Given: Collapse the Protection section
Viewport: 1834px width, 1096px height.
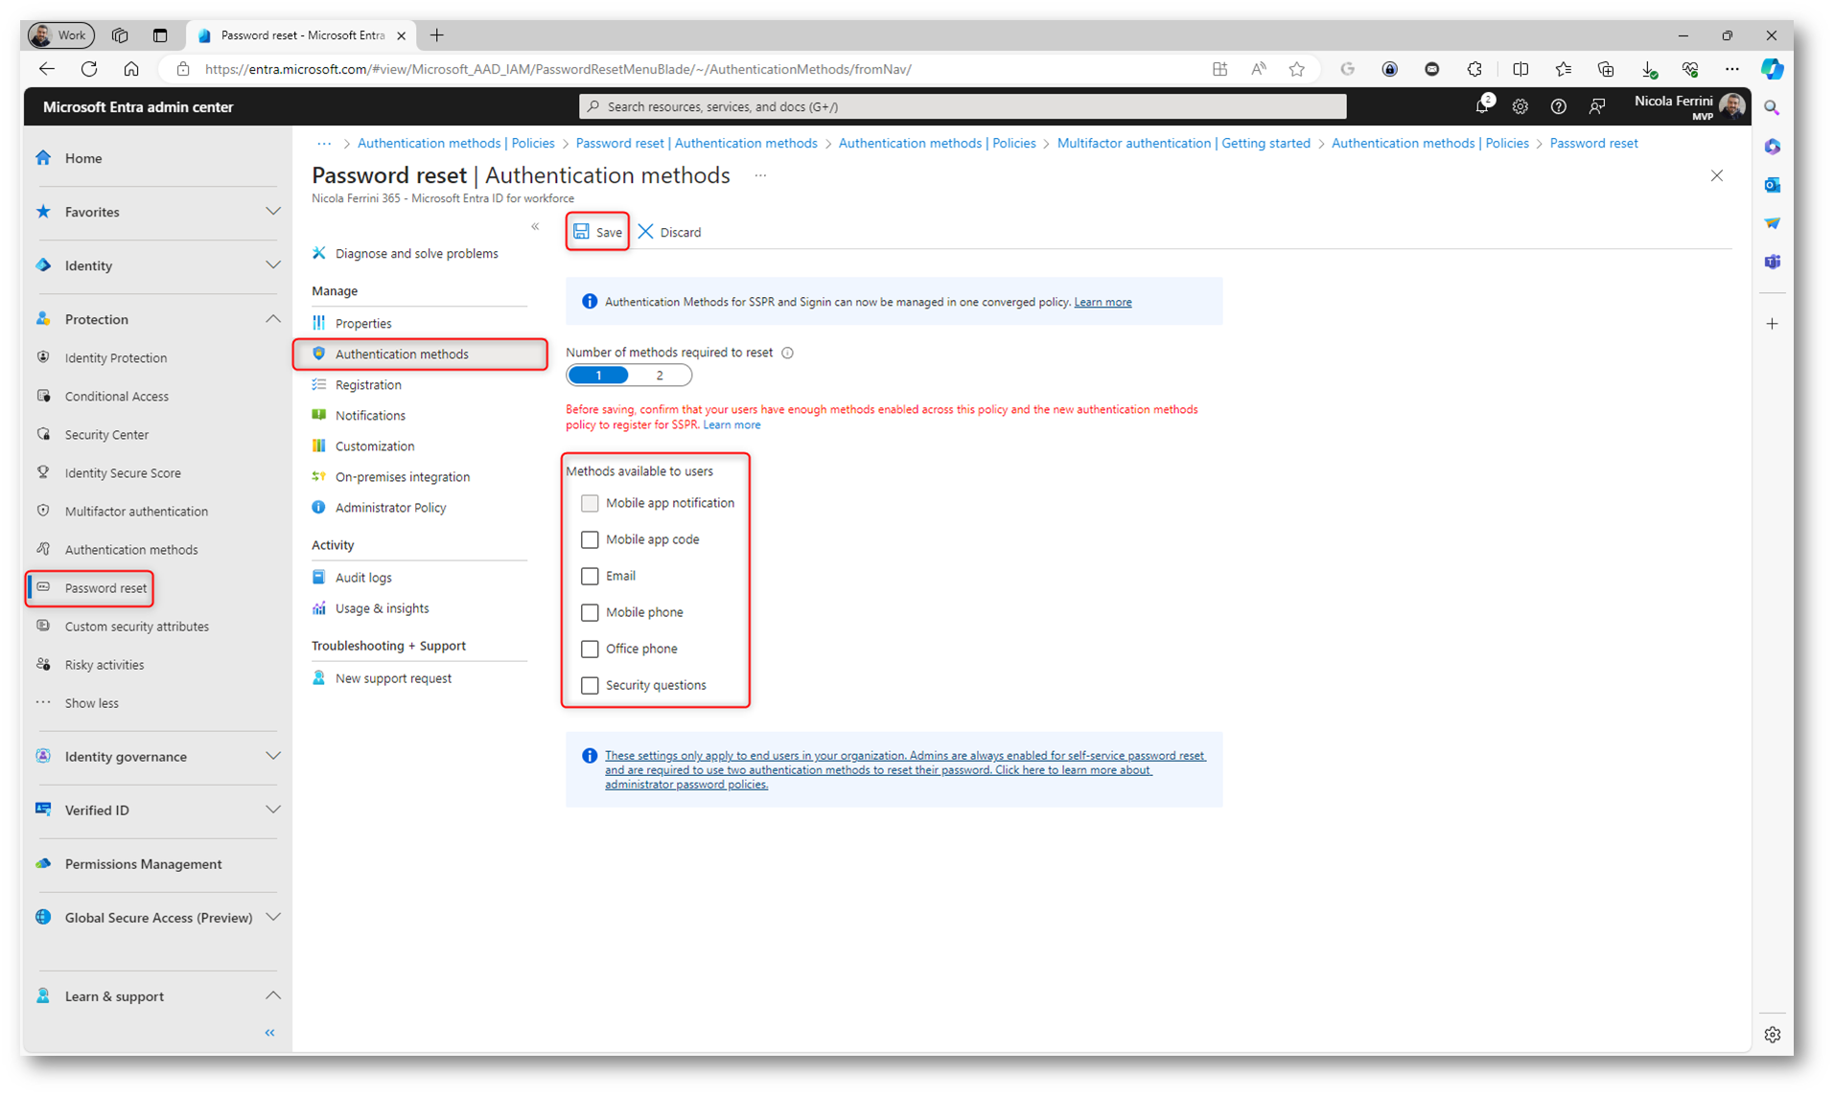Looking at the screenshot, I should click(x=273, y=319).
